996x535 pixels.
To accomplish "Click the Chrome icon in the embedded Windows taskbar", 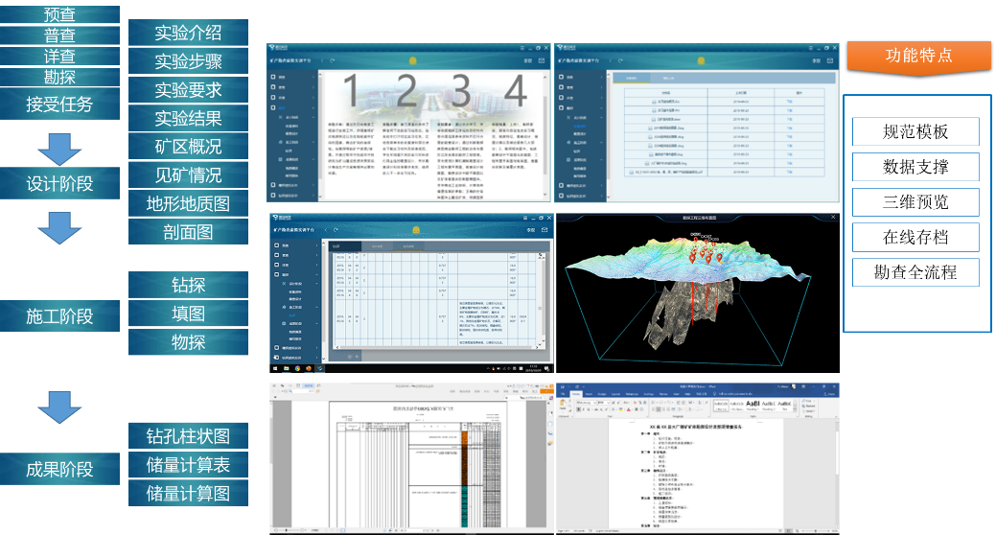I will (x=297, y=368).
